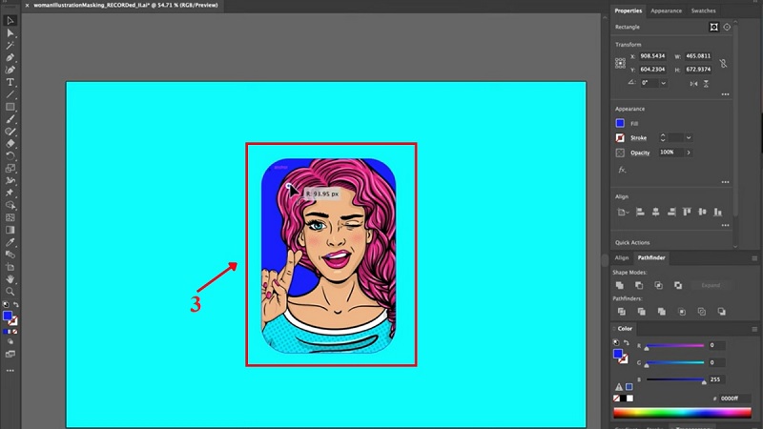Open Edit Toolbar three dots
This screenshot has width=763, height=429.
pyautogui.click(x=10, y=371)
